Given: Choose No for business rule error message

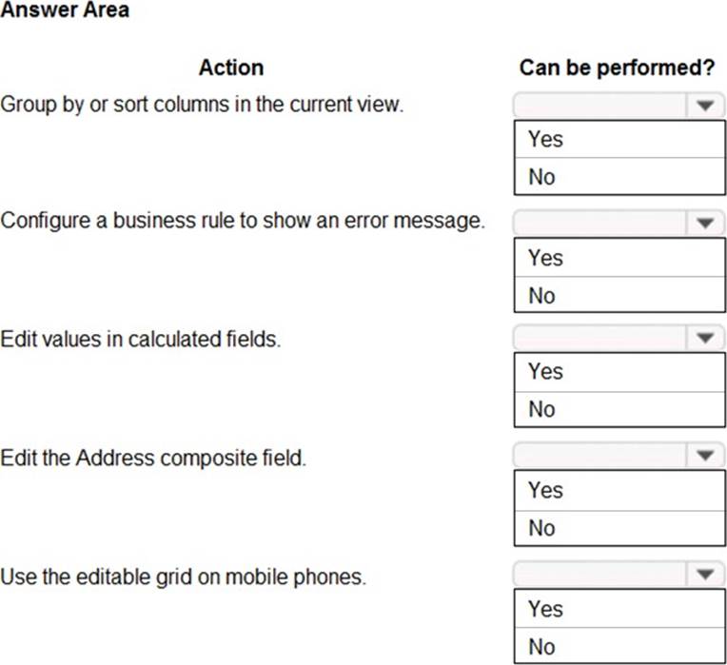Looking at the screenshot, I should click(618, 296).
